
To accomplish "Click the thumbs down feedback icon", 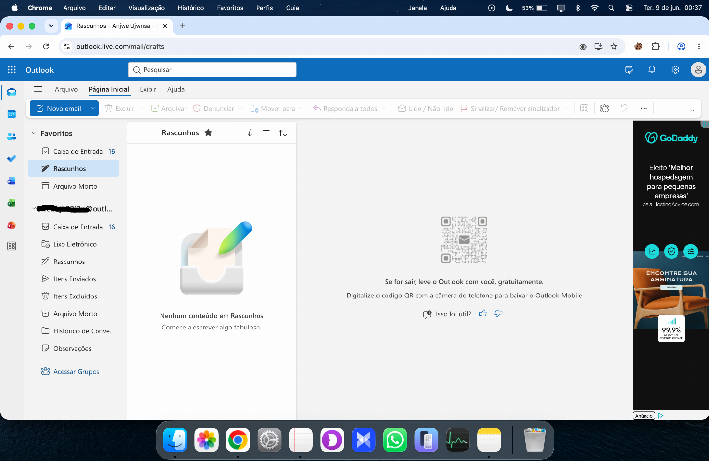I will (498, 313).
